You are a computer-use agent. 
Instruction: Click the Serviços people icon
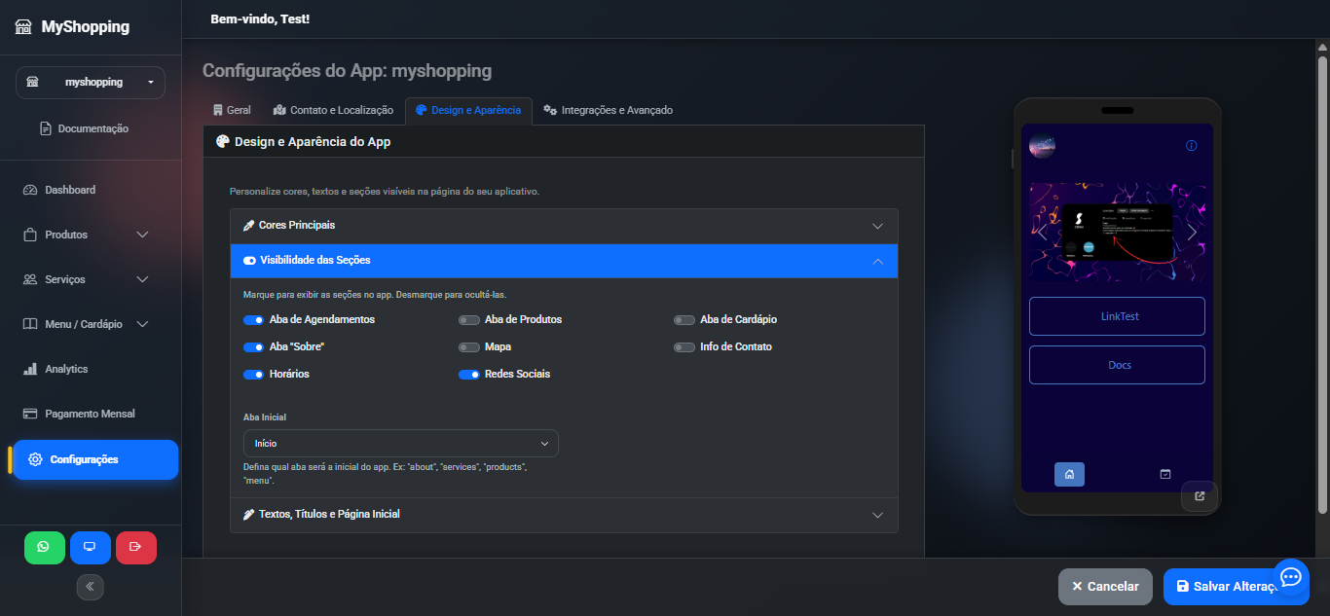coord(29,279)
